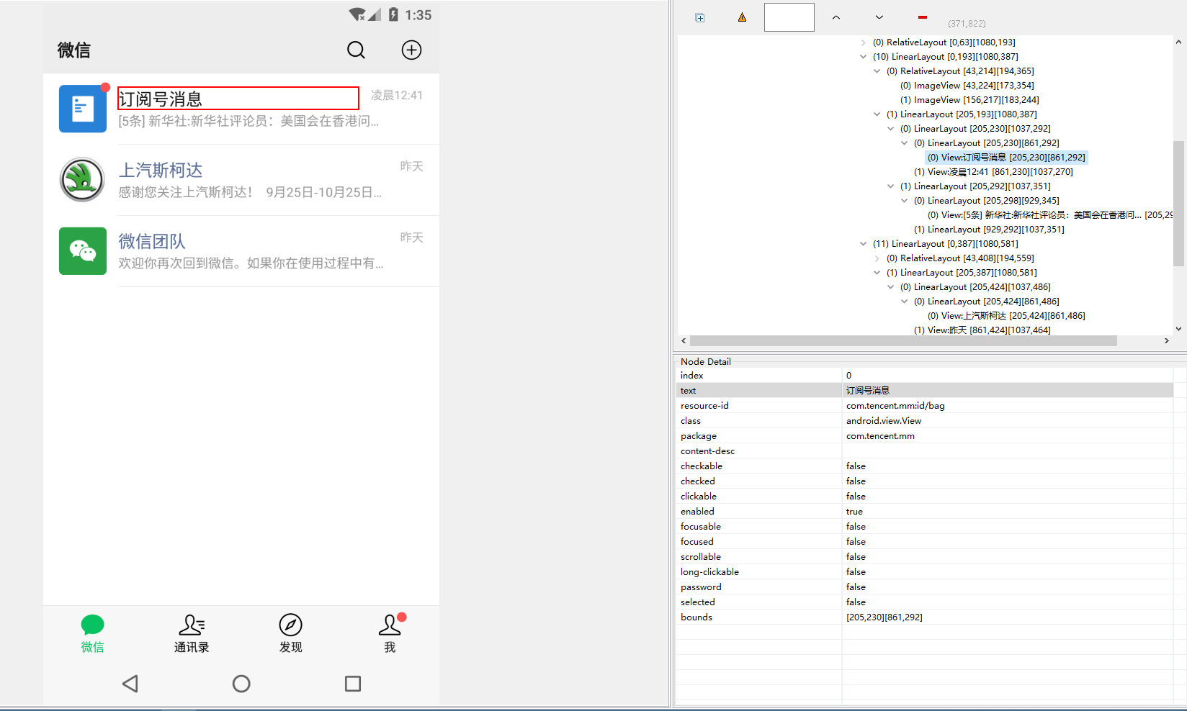Image resolution: width=1187 pixels, height=711 pixels.
Task: Click the red minus toolbar icon
Action: tap(923, 17)
